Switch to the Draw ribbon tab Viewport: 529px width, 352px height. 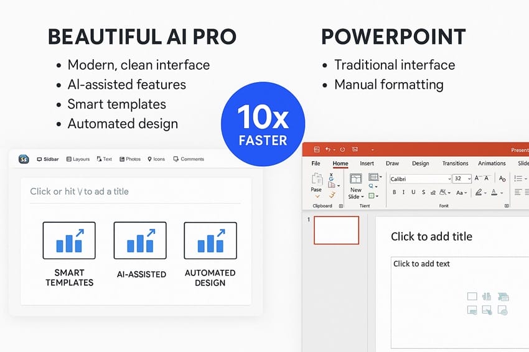[392, 163]
